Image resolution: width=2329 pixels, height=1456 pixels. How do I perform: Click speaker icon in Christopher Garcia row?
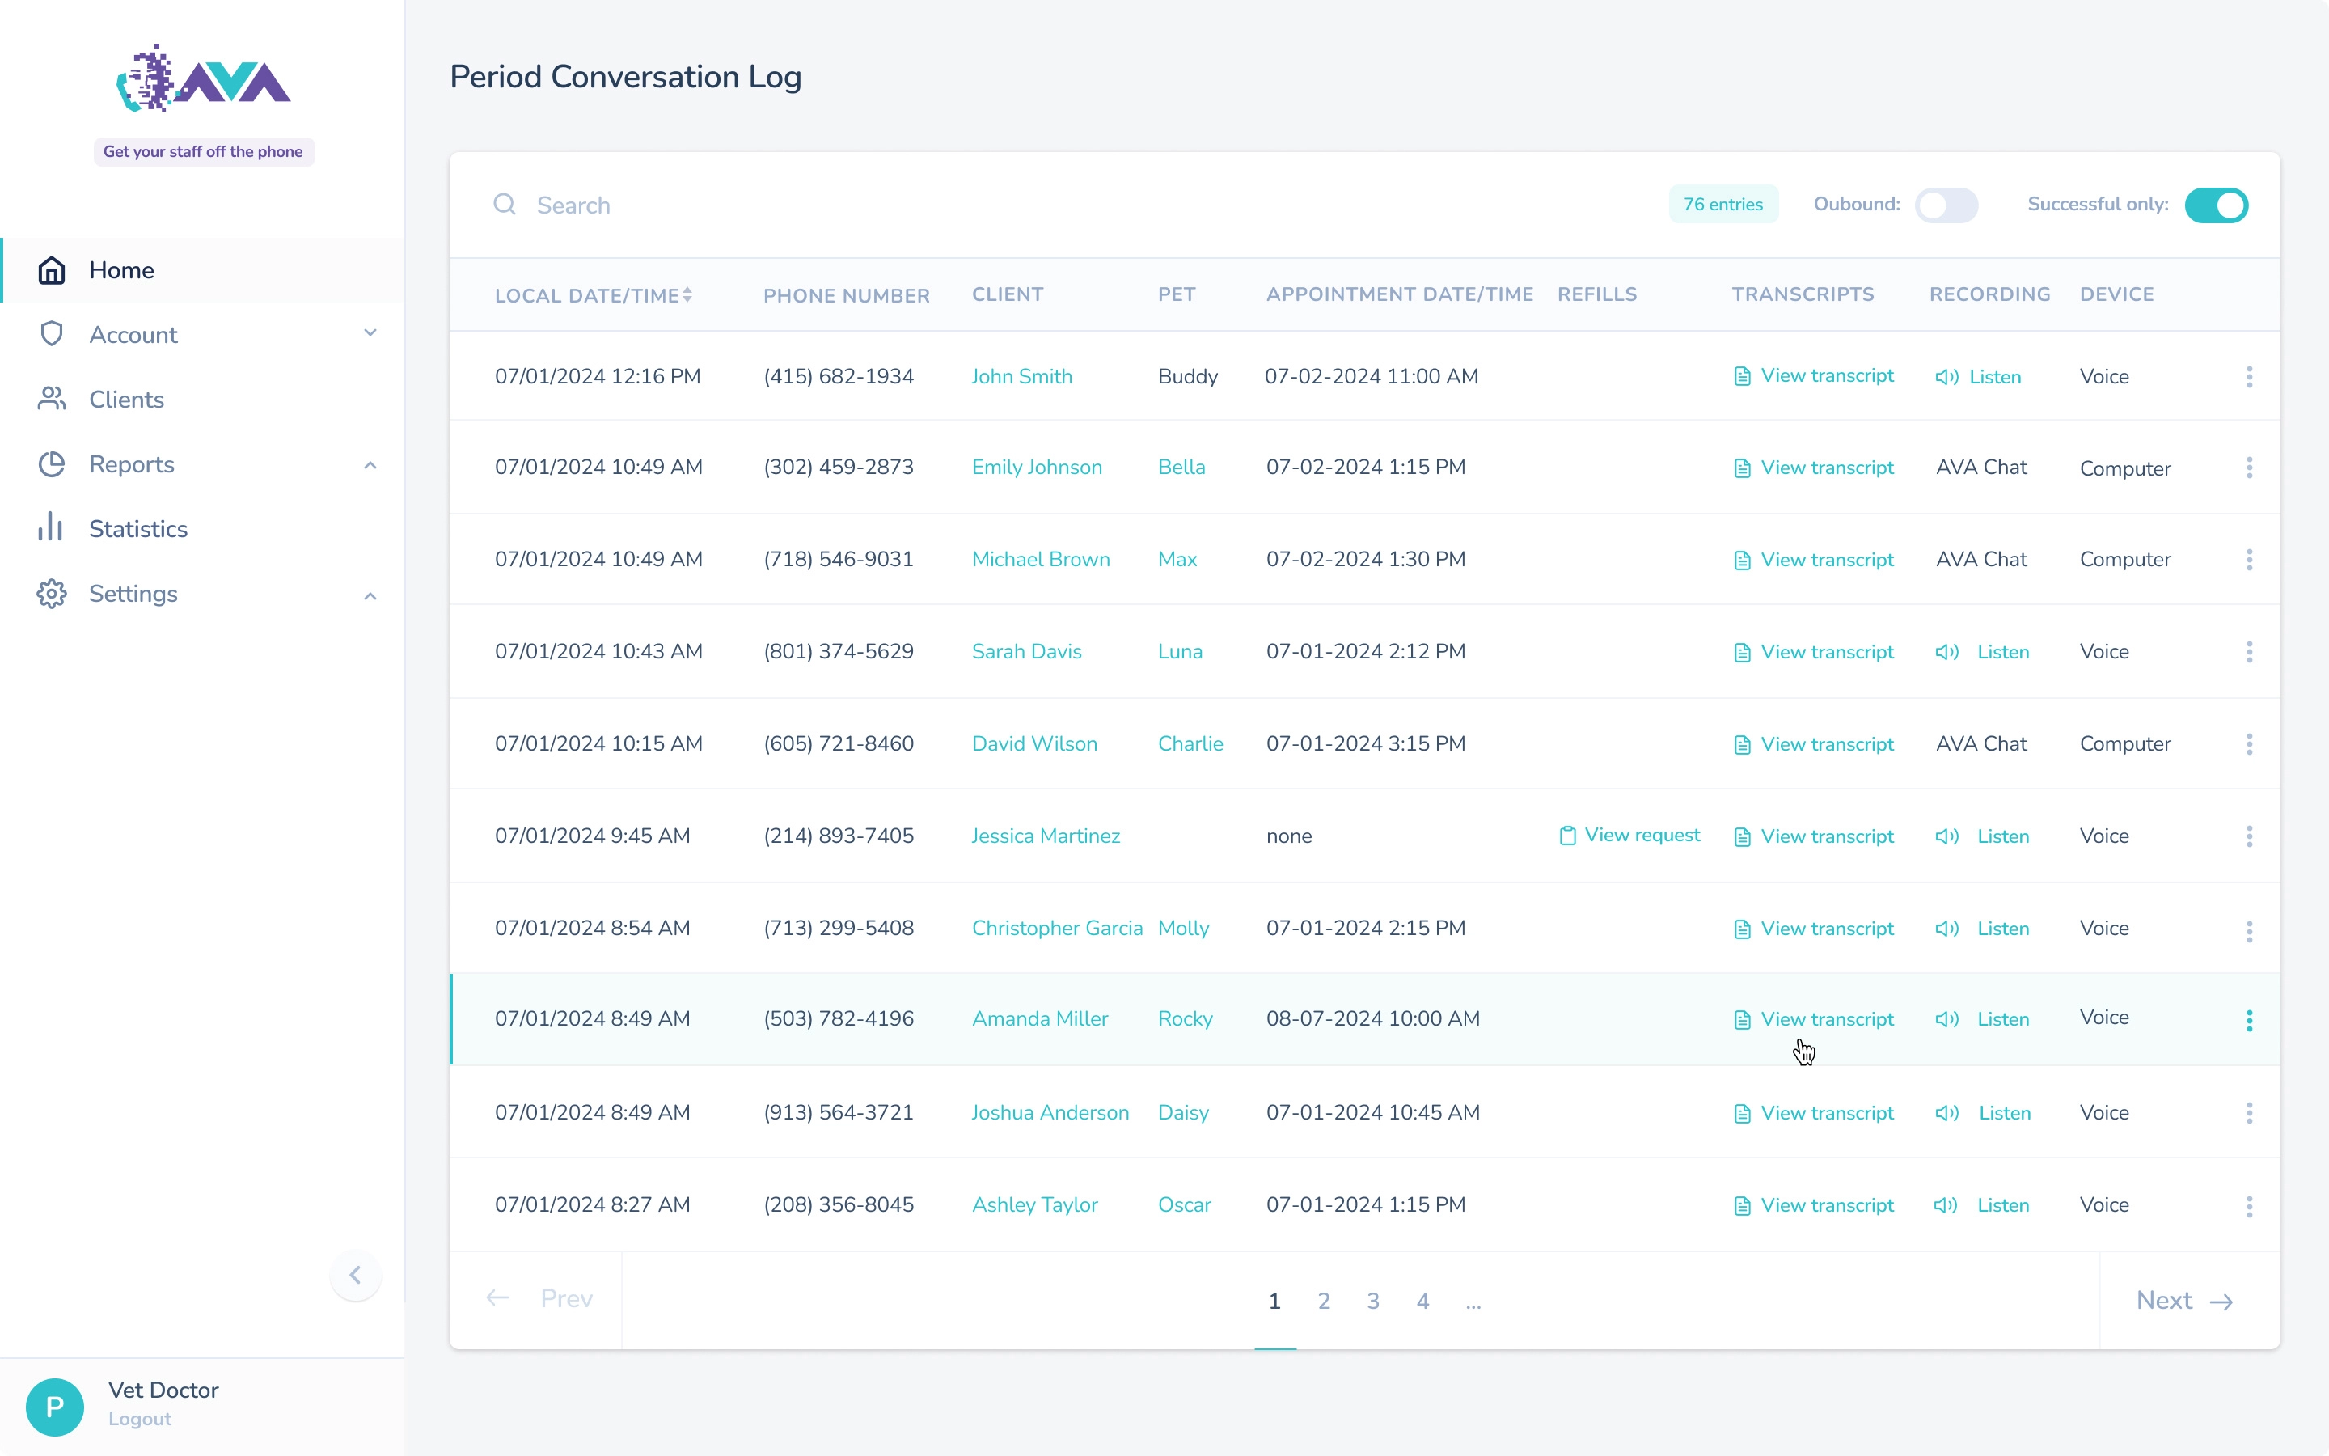(1947, 929)
